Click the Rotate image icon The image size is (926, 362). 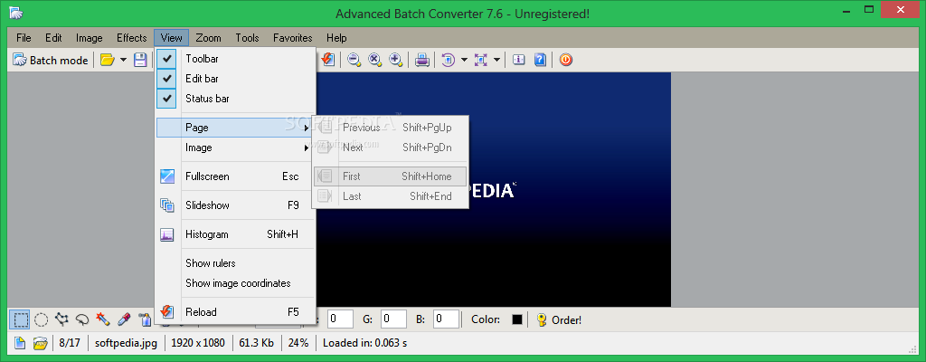449,60
